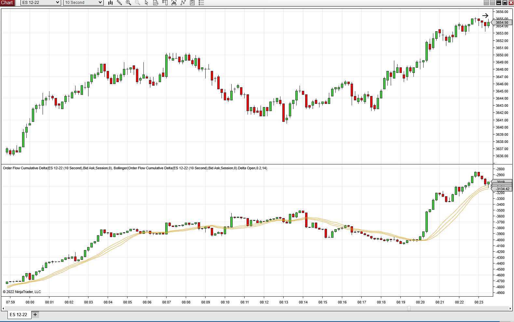Viewport: 514px width, 322px height.
Task: Open the Strategies icon in toolbar
Action: pyautogui.click(x=183, y=3)
